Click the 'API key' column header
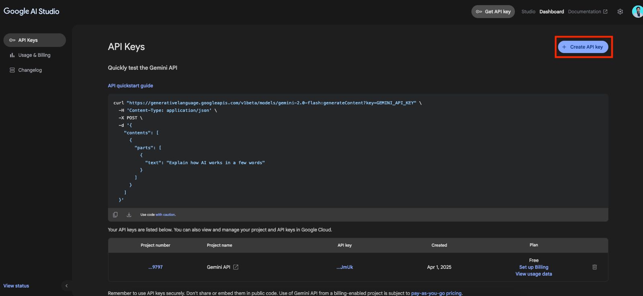 pos(345,245)
